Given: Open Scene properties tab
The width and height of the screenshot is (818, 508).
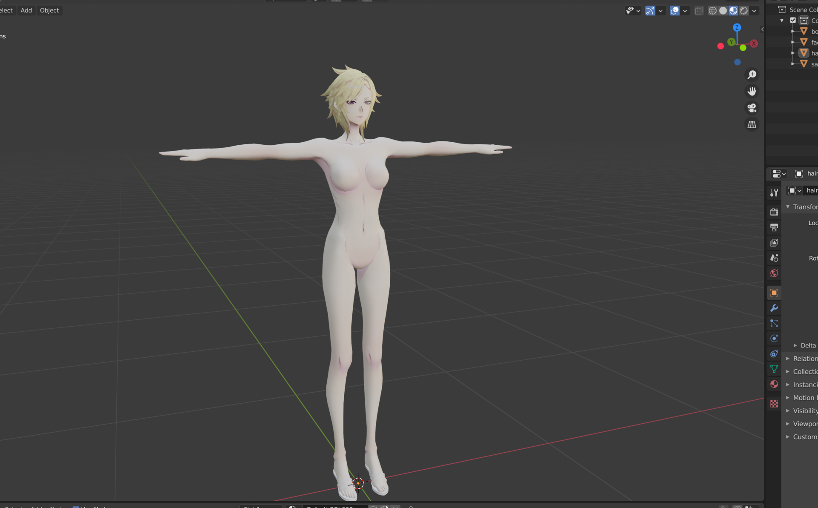Looking at the screenshot, I should 774,258.
